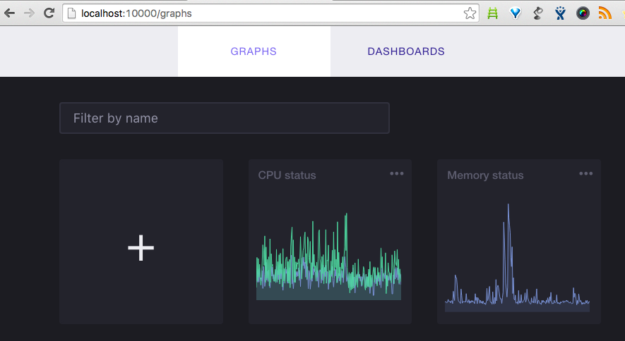This screenshot has height=341, width=625.
Task: Switch to the Dashboards tab
Action: click(406, 51)
